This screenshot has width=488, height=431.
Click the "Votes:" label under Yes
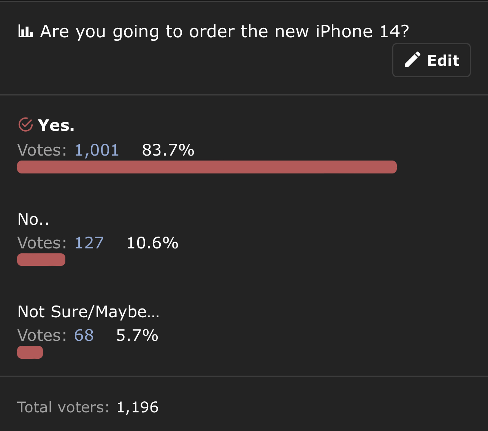point(42,150)
